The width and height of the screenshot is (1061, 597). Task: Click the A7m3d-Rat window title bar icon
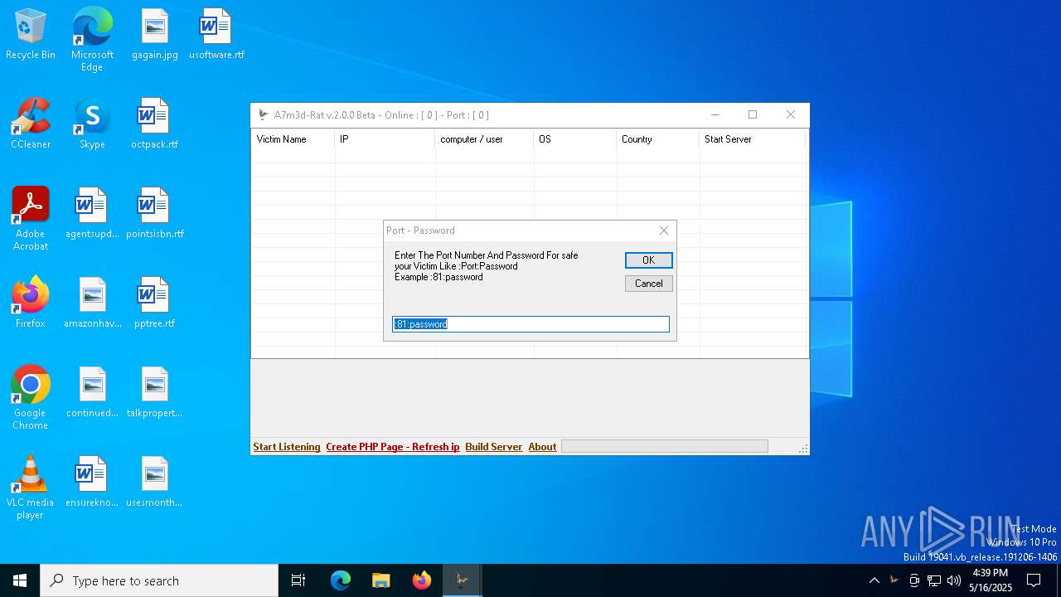pos(264,115)
